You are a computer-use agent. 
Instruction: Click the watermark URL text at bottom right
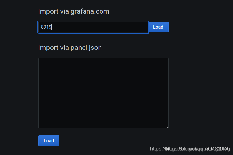click(x=190, y=149)
